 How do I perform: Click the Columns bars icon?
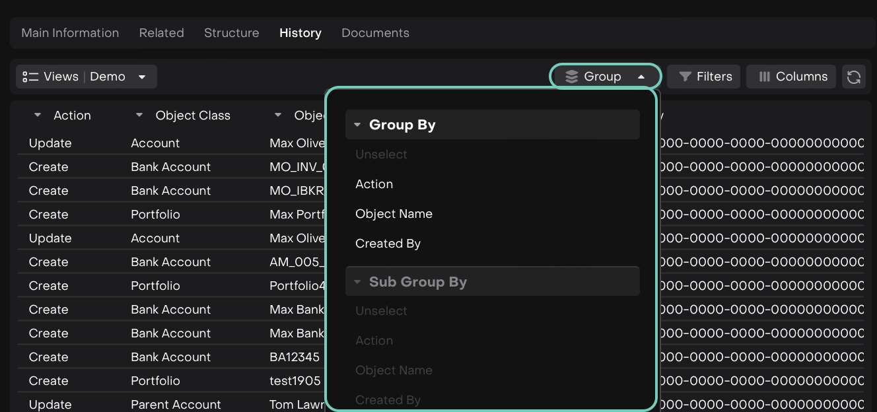point(765,77)
